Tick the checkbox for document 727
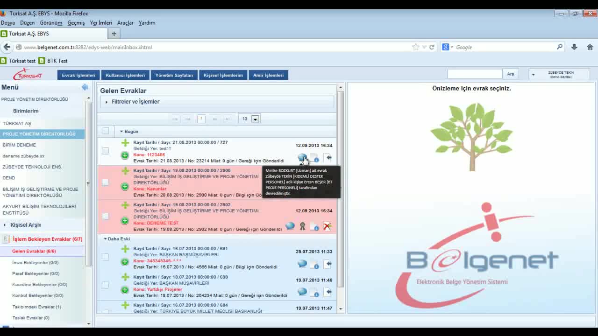Screen dimensions: 598x336 [x=105, y=151]
